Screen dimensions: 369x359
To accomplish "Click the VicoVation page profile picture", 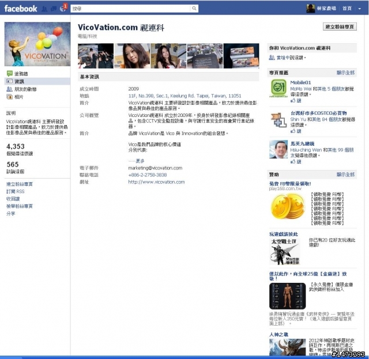I will [x=37, y=44].
